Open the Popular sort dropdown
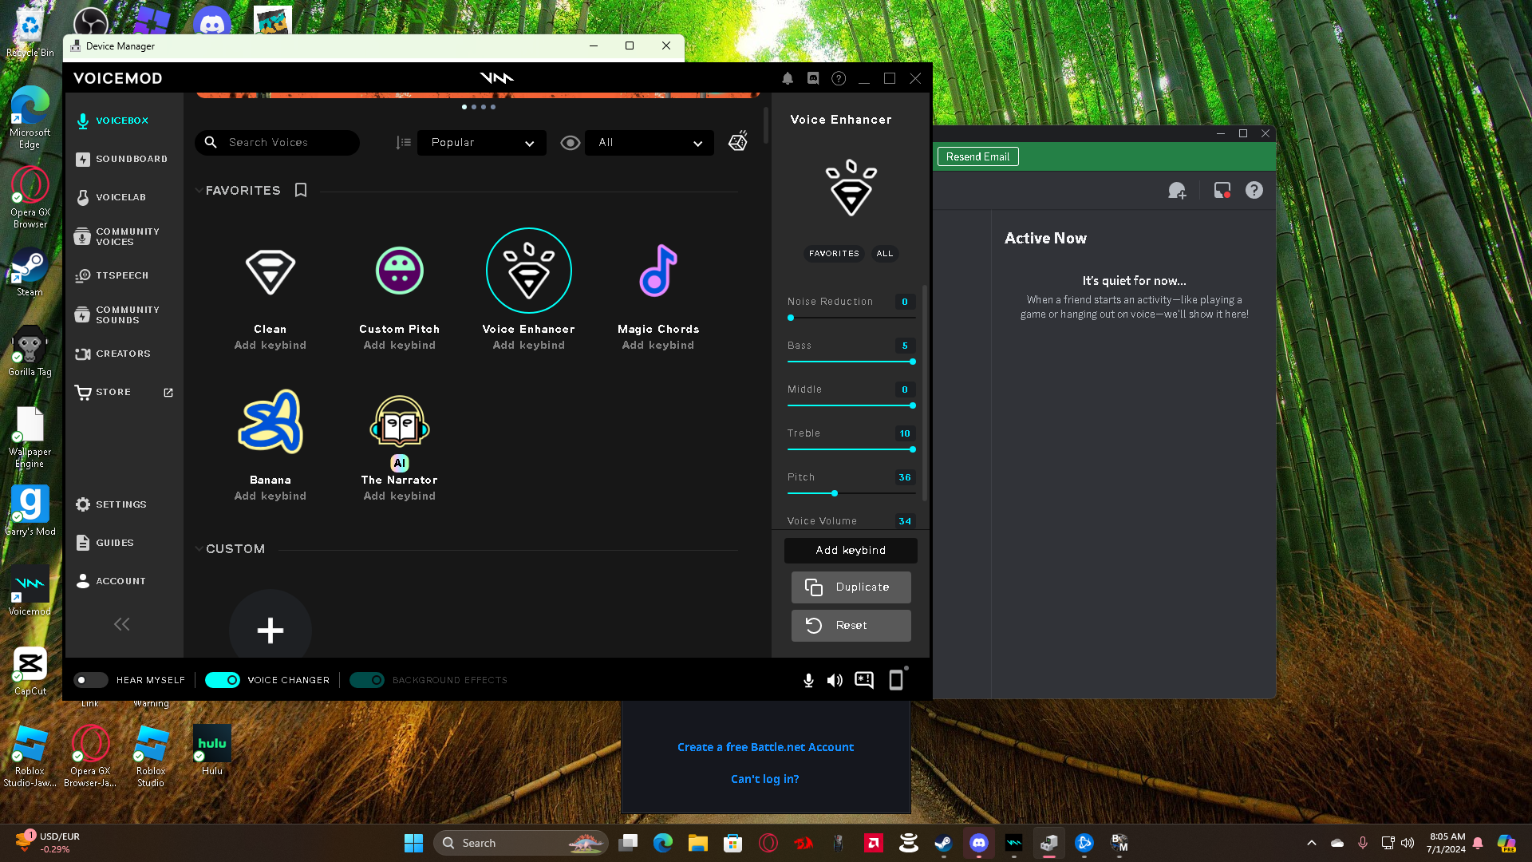Screen dimensions: 1532x862 click(x=482, y=143)
